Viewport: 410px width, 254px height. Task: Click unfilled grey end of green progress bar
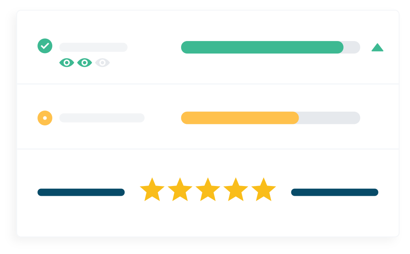coord(352,47)
